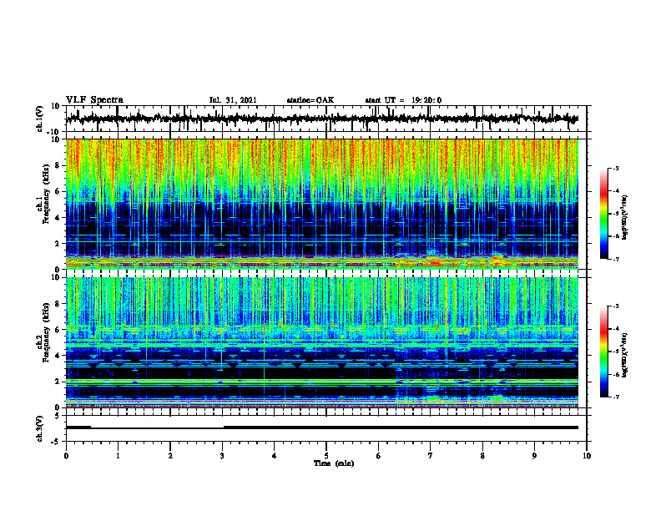Click the "ch.3(V)" axis label
The height and width of the screenshot is (511, 661).
40,429
